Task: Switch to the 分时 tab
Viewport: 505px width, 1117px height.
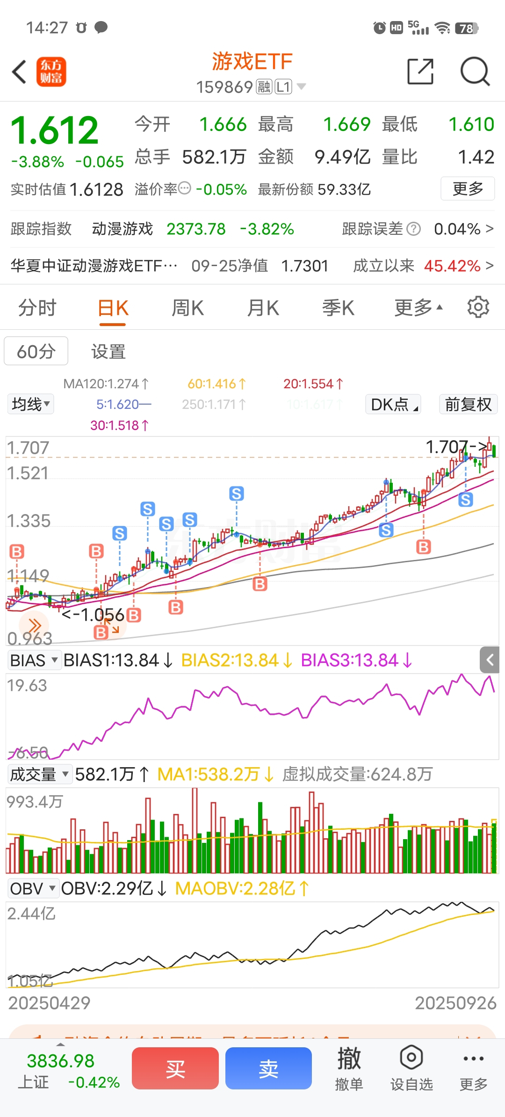Action: click(x=37, y=308)
